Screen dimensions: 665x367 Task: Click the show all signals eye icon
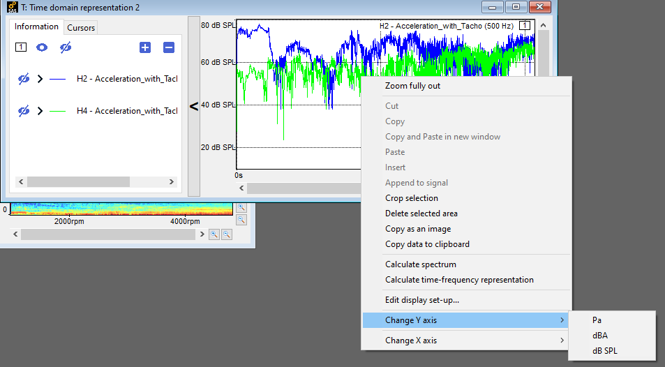[43, 47]
